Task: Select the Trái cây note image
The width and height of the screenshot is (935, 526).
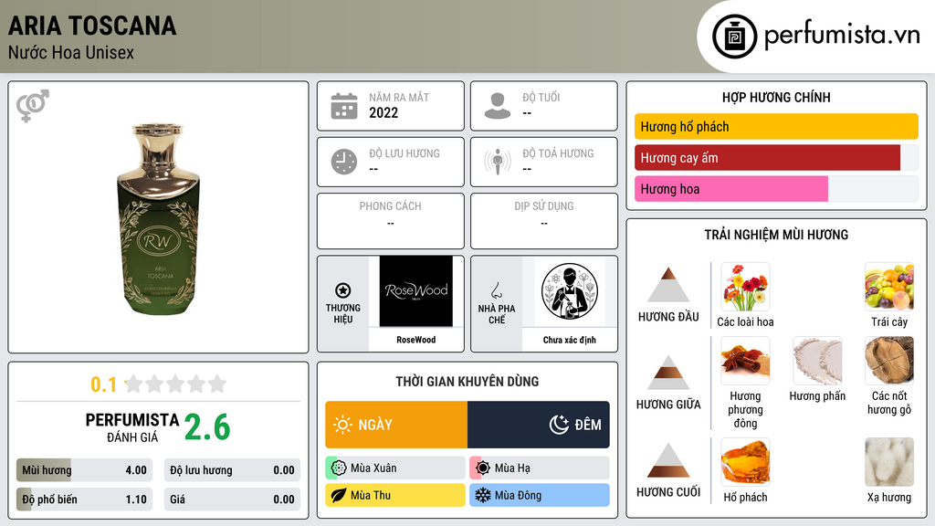Action: pyautogui.click(x=889, y=287)
